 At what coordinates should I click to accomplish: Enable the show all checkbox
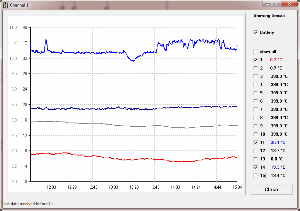click(x=256, y=52)
